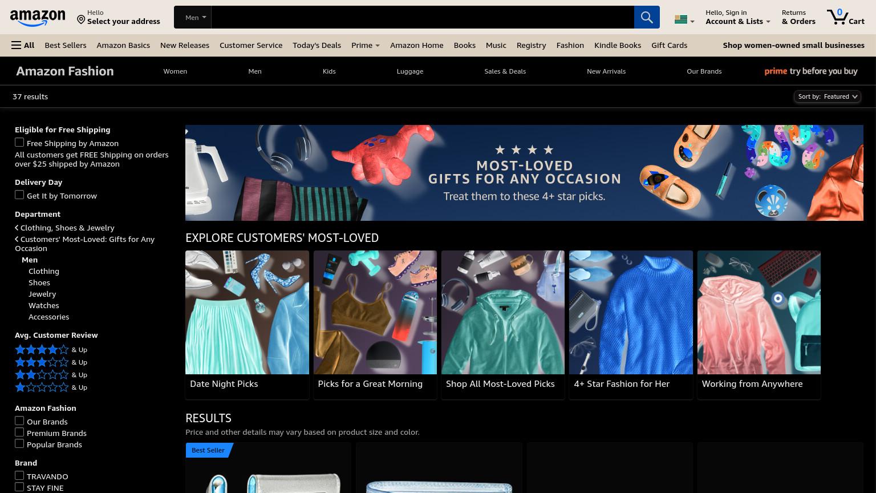Open Gift Cards link
The height and width of the screenshot is (493, 876).
(x=669, y=45)
